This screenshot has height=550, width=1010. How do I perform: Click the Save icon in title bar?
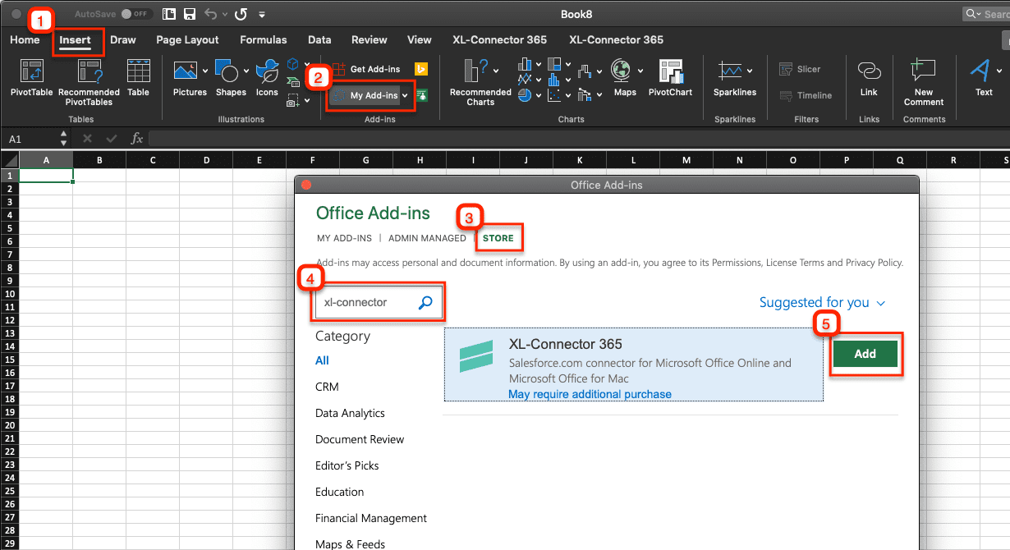pyautogui.click(x=190, y=14)
